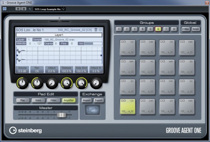210x142 pixels.
Task: Trigger the F5 pad
Action: coord(147,87)
